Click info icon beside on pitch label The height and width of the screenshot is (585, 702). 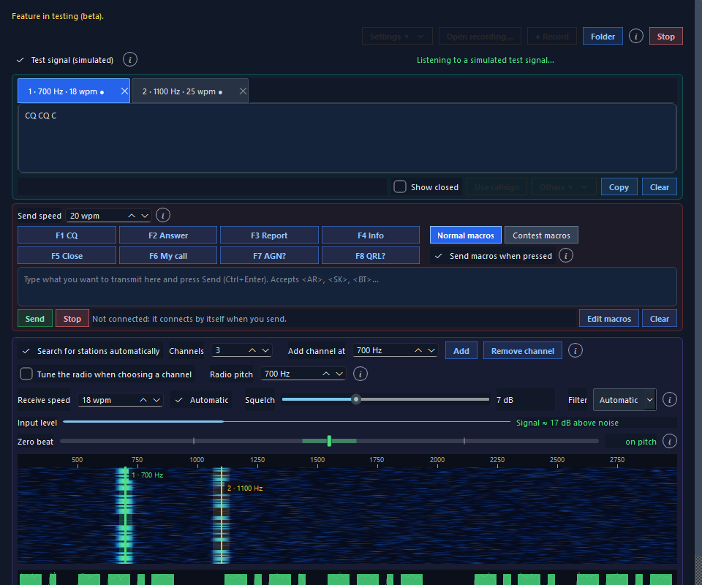tap(669, 442)
